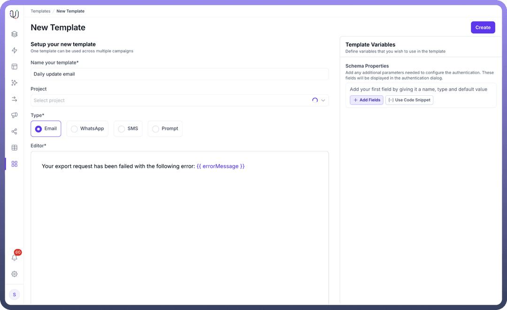Click the Create button
This screenshot has width=507, height=310.
click(x=483, y=28)
